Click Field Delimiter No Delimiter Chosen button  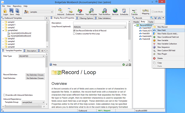(35, 78)
